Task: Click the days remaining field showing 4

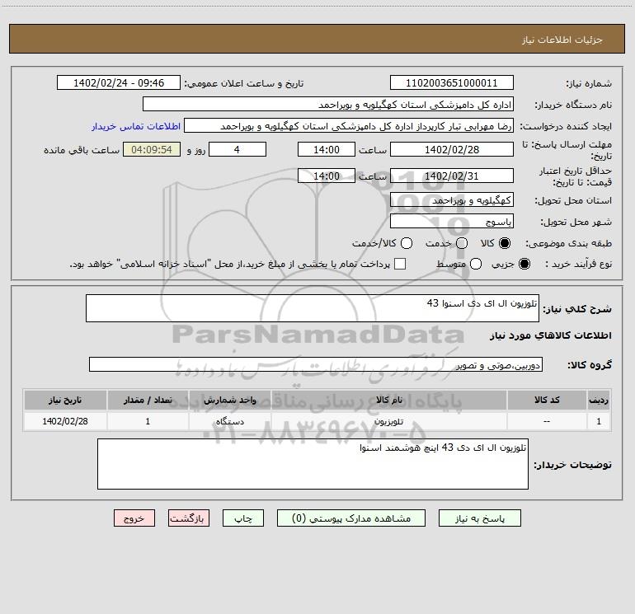Action: [237, 149]
